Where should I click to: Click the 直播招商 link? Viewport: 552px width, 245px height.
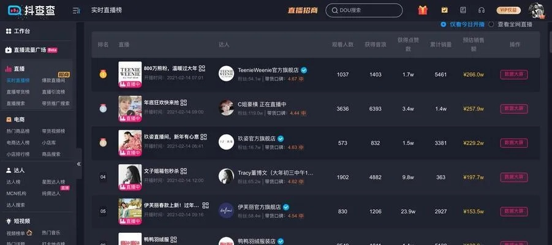[x=303, y=10]
